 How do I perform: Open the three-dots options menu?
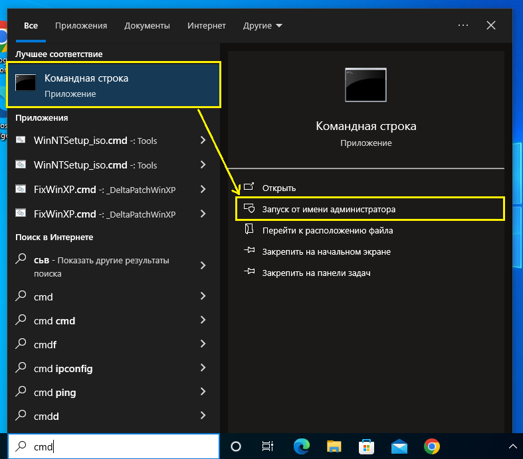coord(463,25)
